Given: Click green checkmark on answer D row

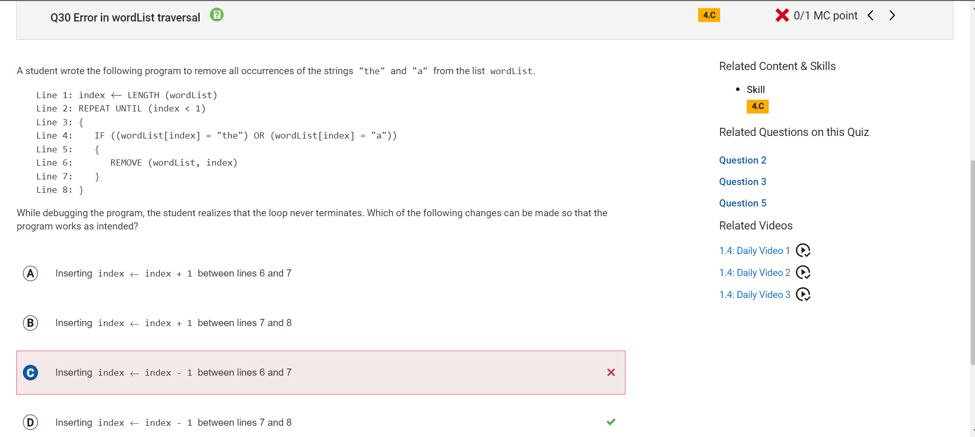Looking at the screenshot, I should (611, 422).
